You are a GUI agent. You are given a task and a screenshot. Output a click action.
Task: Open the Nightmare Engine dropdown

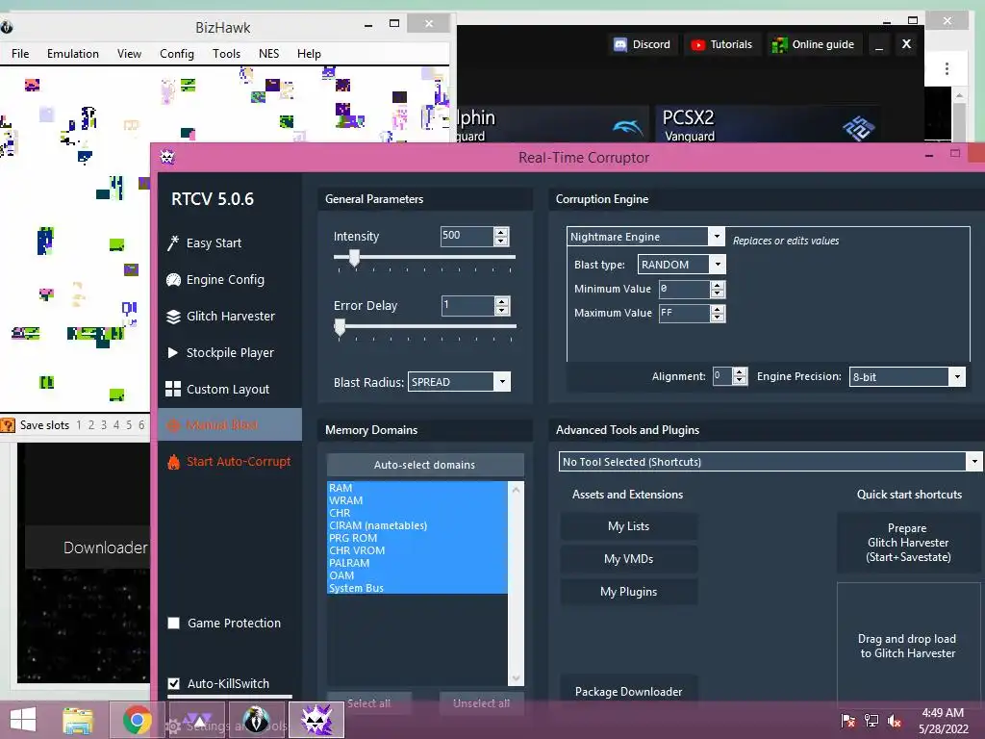[x=716, y=237]
